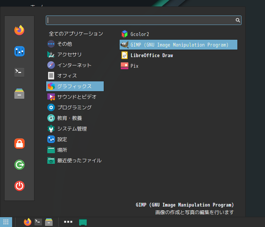This screenshot has height=227, width=265.
Task: Open the プログラミング category
Action: [75, 107]
